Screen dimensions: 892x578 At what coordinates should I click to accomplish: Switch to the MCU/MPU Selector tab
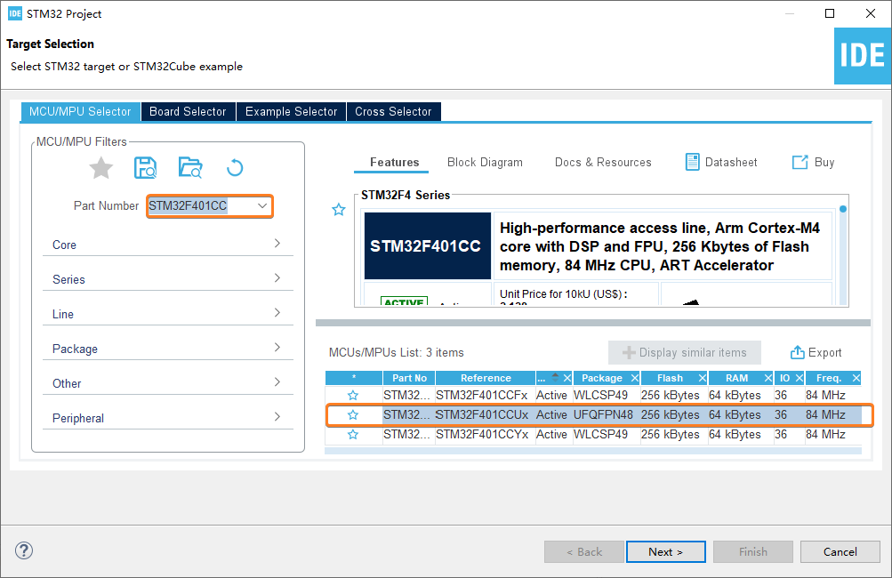tap(80, 111)
